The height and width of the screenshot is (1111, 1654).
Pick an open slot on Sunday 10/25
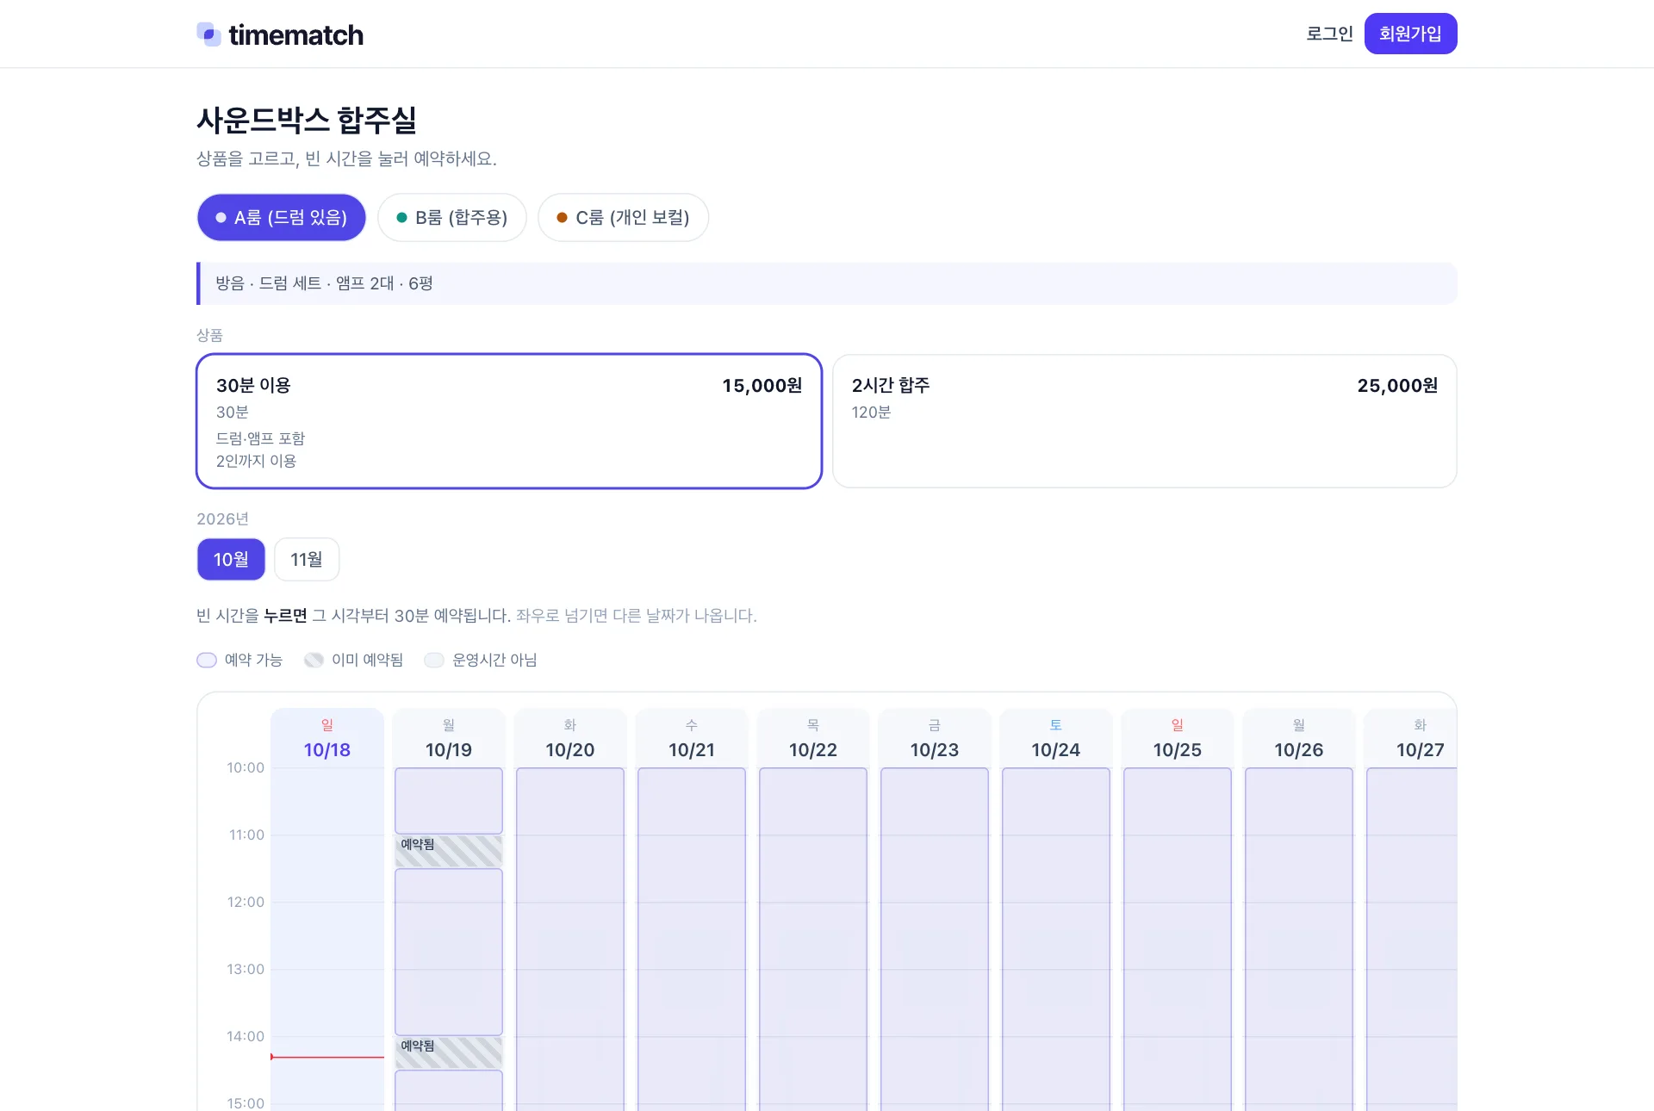[1178, 939]
